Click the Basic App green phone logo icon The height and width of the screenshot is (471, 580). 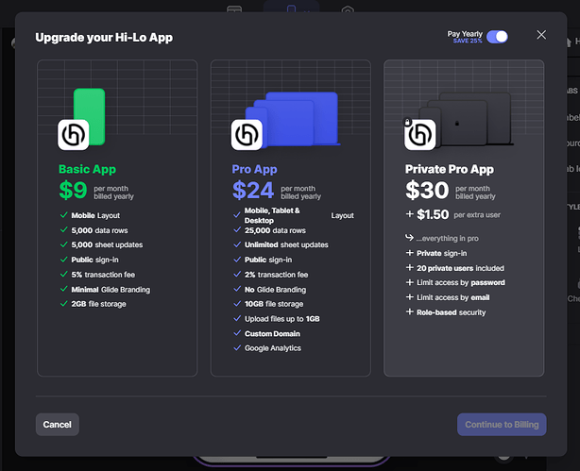(81, 119)
